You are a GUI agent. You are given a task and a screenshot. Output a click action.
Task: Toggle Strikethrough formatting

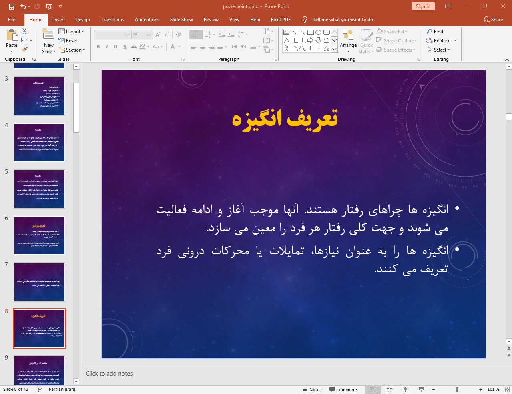[x=134, y=47]
